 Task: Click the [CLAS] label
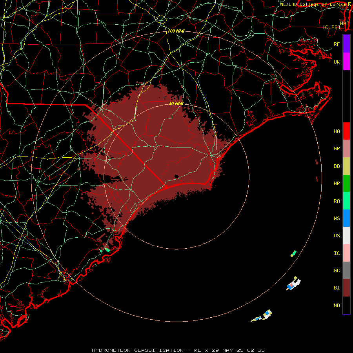(331, 27)
